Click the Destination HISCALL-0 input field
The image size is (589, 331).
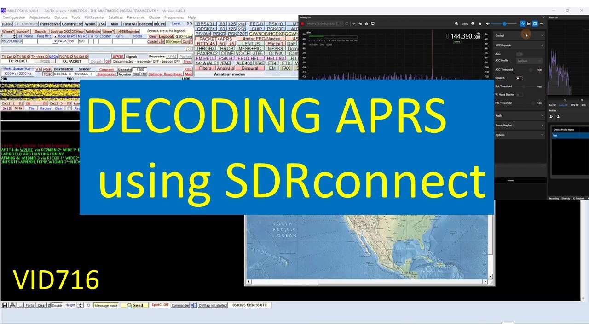click(x=64, y=74)
